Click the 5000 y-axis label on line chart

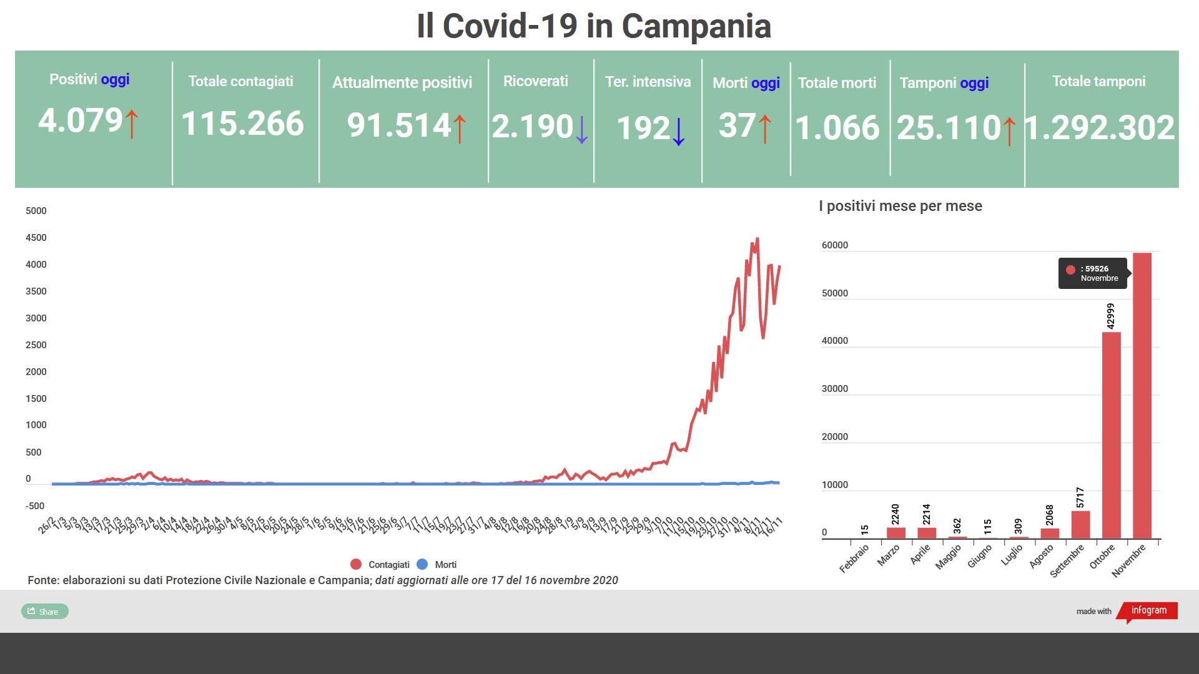[x=36, y=211]
